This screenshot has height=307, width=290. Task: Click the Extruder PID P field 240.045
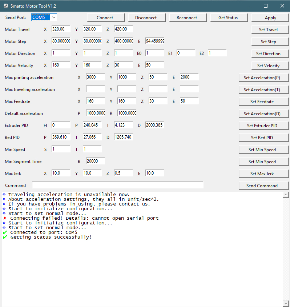(92, 125)
